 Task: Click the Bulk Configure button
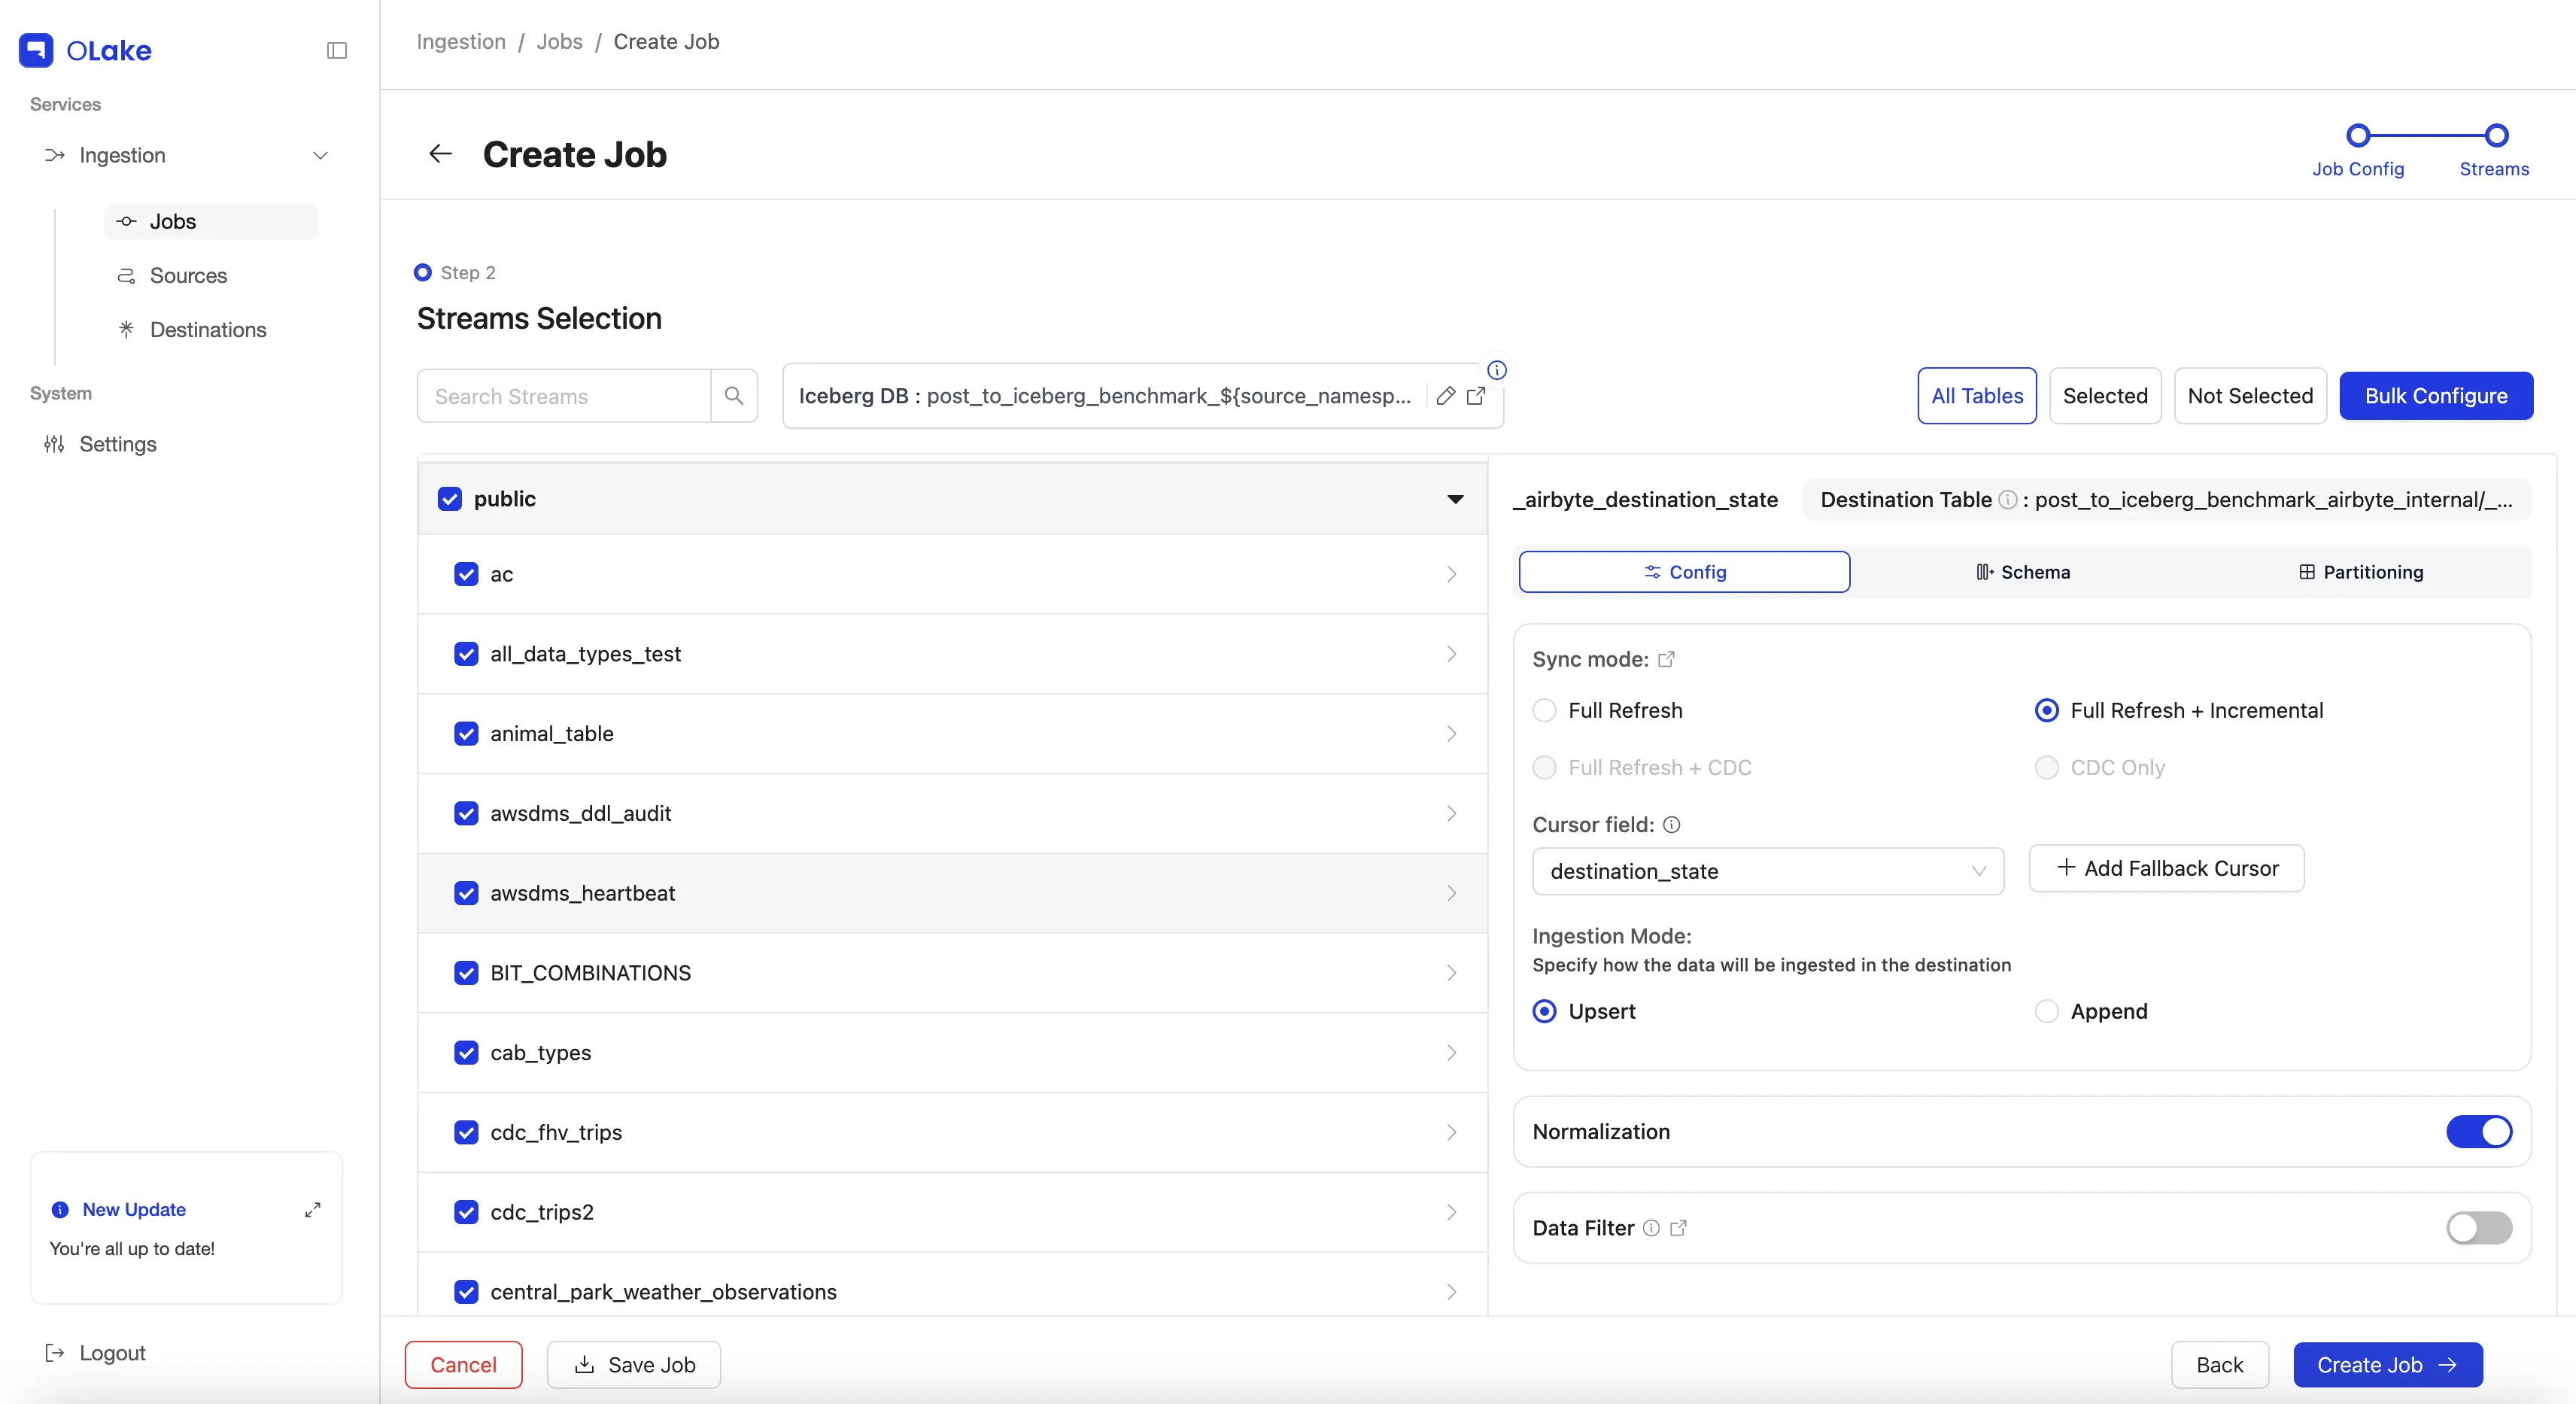pyautogui.click(x=2436, y=396)
